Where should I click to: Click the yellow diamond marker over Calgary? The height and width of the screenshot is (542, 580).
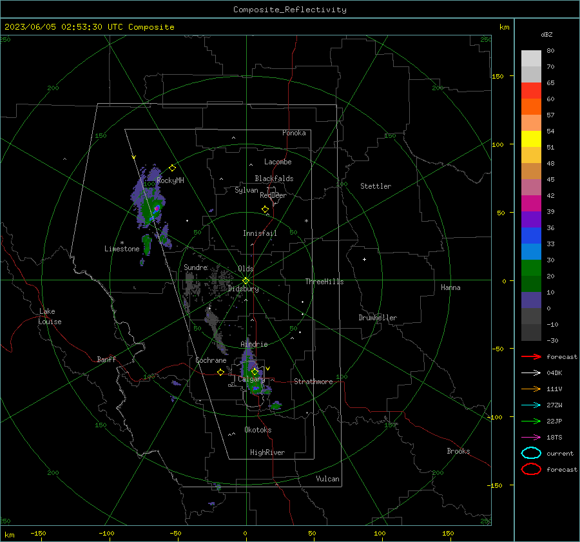255,371
